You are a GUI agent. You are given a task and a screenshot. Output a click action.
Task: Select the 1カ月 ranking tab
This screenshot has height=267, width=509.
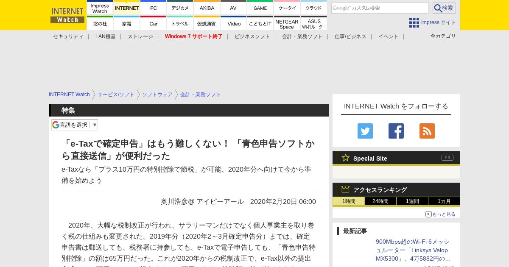444,201
